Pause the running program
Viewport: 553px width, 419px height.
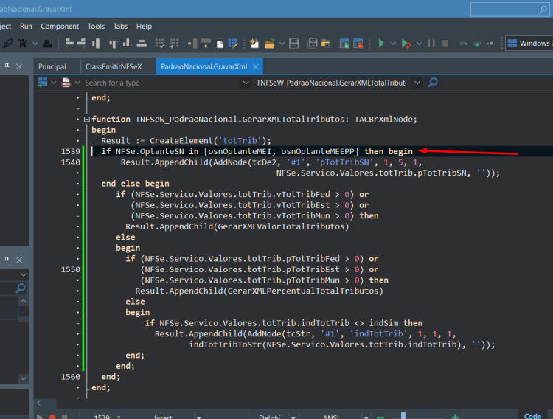point(431,44)
